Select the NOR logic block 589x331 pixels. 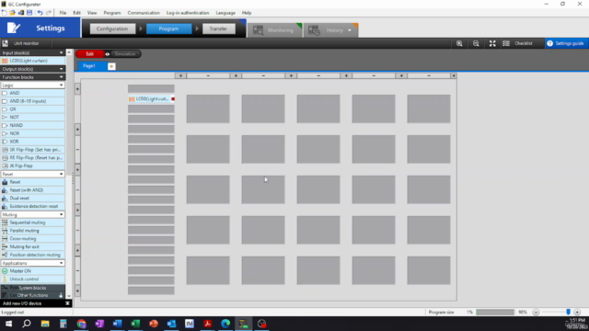(33, 133)
